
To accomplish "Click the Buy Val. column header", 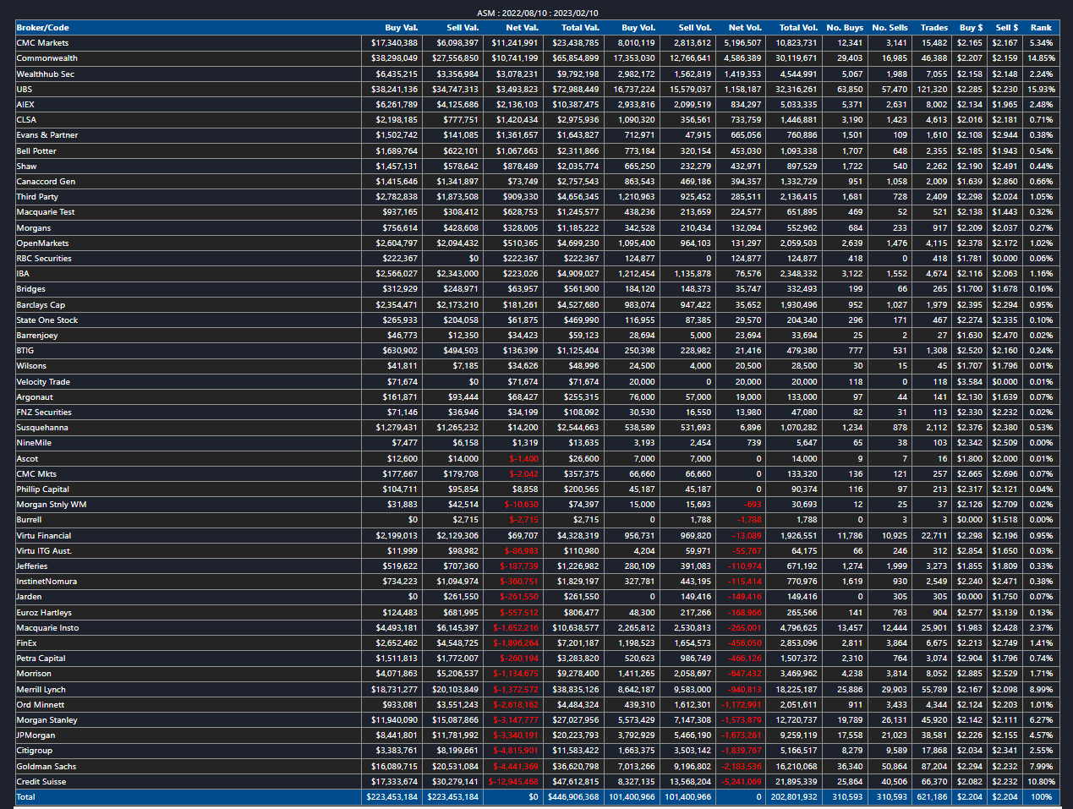I will coord(402,28).
